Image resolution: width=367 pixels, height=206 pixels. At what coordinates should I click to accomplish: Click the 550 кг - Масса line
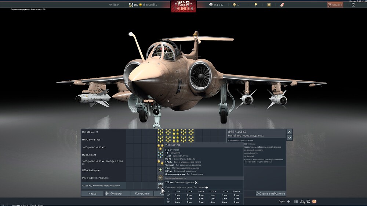click(x=172, y=150)
